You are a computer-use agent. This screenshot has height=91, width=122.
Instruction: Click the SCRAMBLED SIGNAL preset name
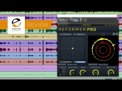87,25
